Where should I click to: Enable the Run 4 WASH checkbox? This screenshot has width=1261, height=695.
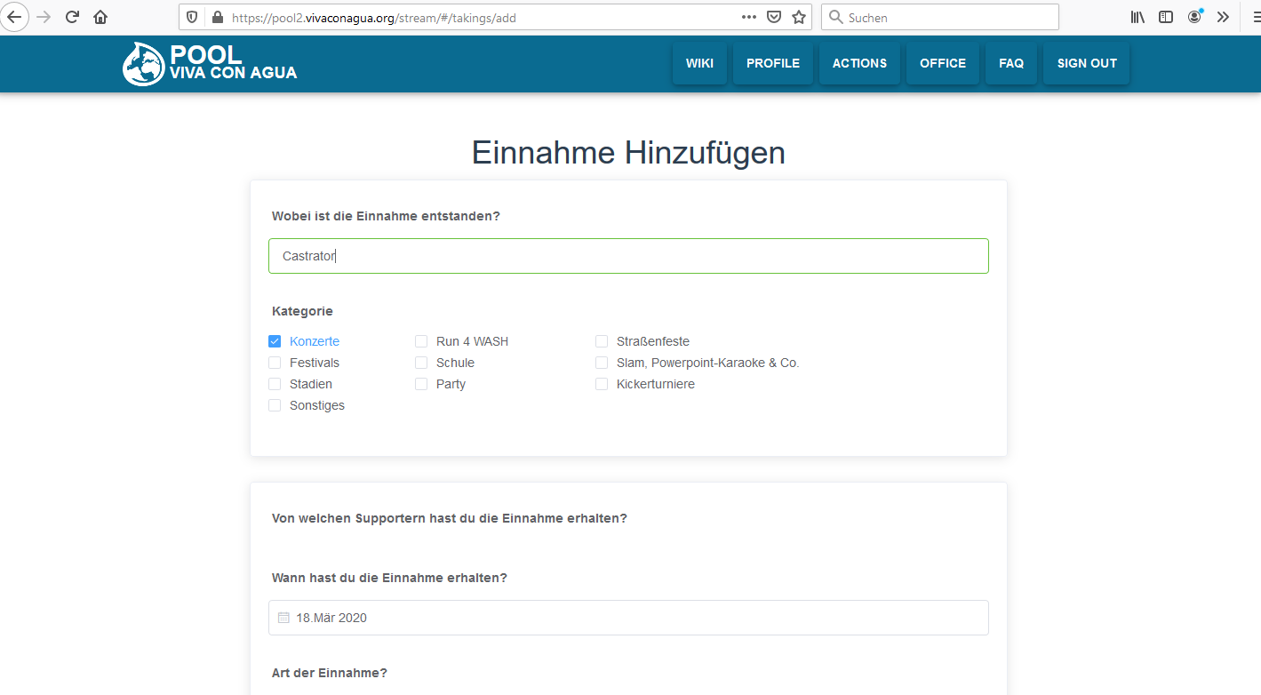tap(421, 341)
